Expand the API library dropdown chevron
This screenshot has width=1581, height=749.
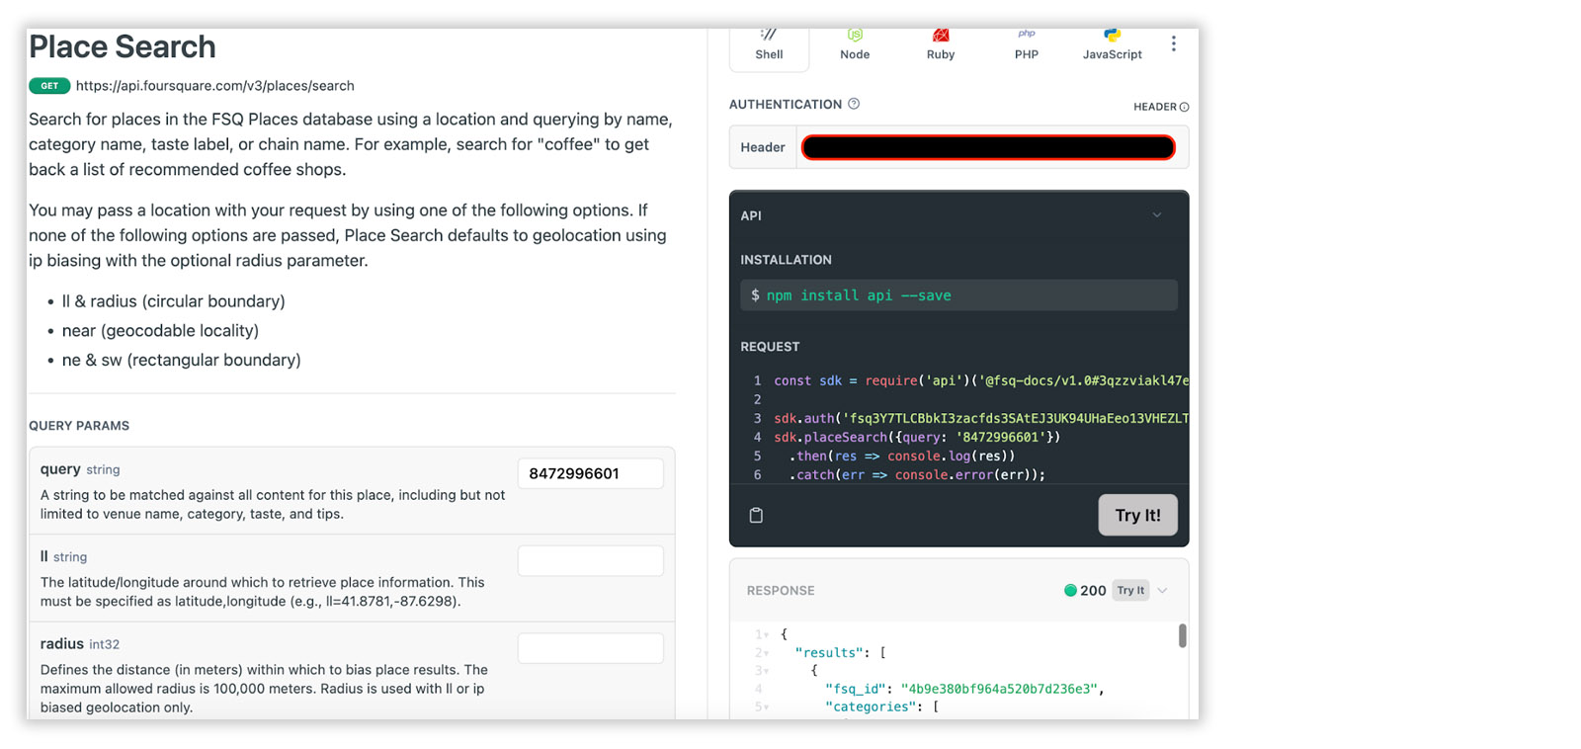coord(1157,215)
